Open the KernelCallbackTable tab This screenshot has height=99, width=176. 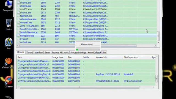(x=97, y=53)
